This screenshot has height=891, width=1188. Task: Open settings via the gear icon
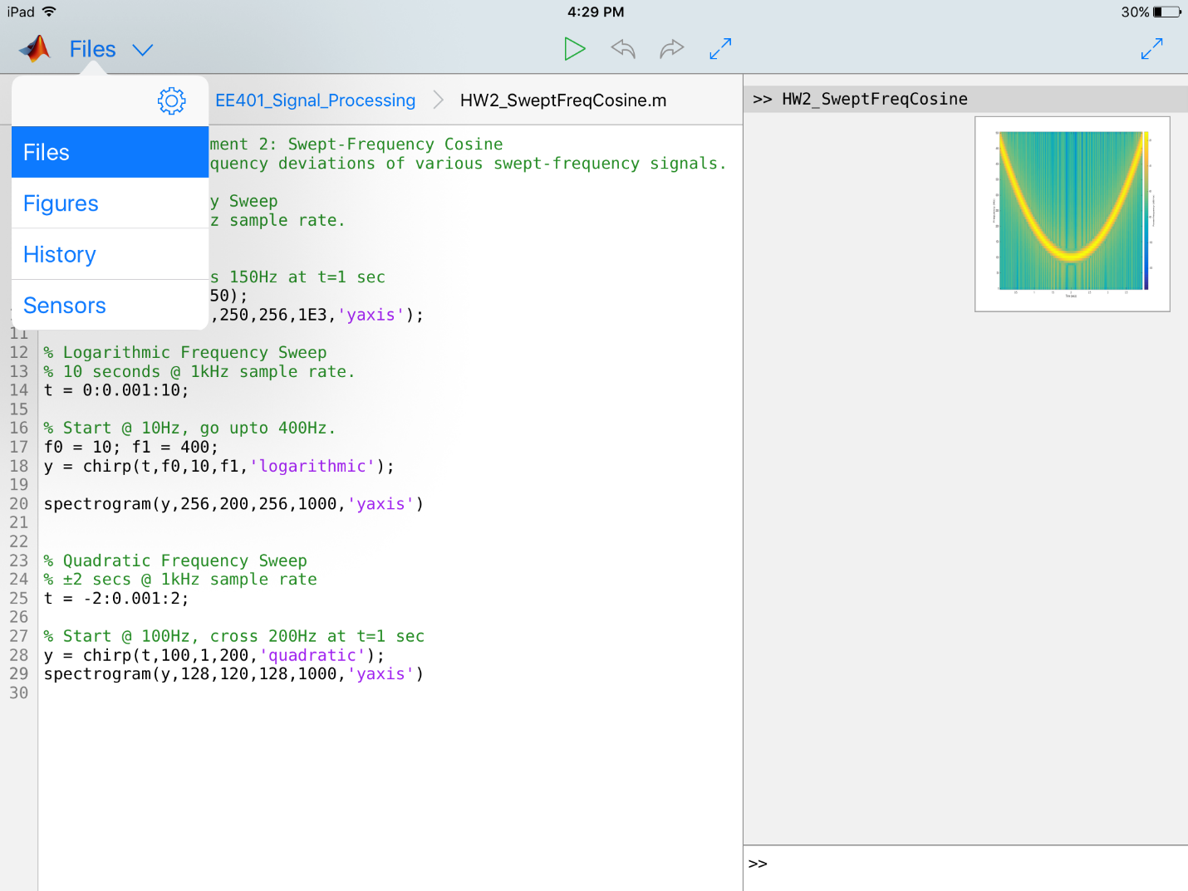pyautogui.click(x=171, y=101)
